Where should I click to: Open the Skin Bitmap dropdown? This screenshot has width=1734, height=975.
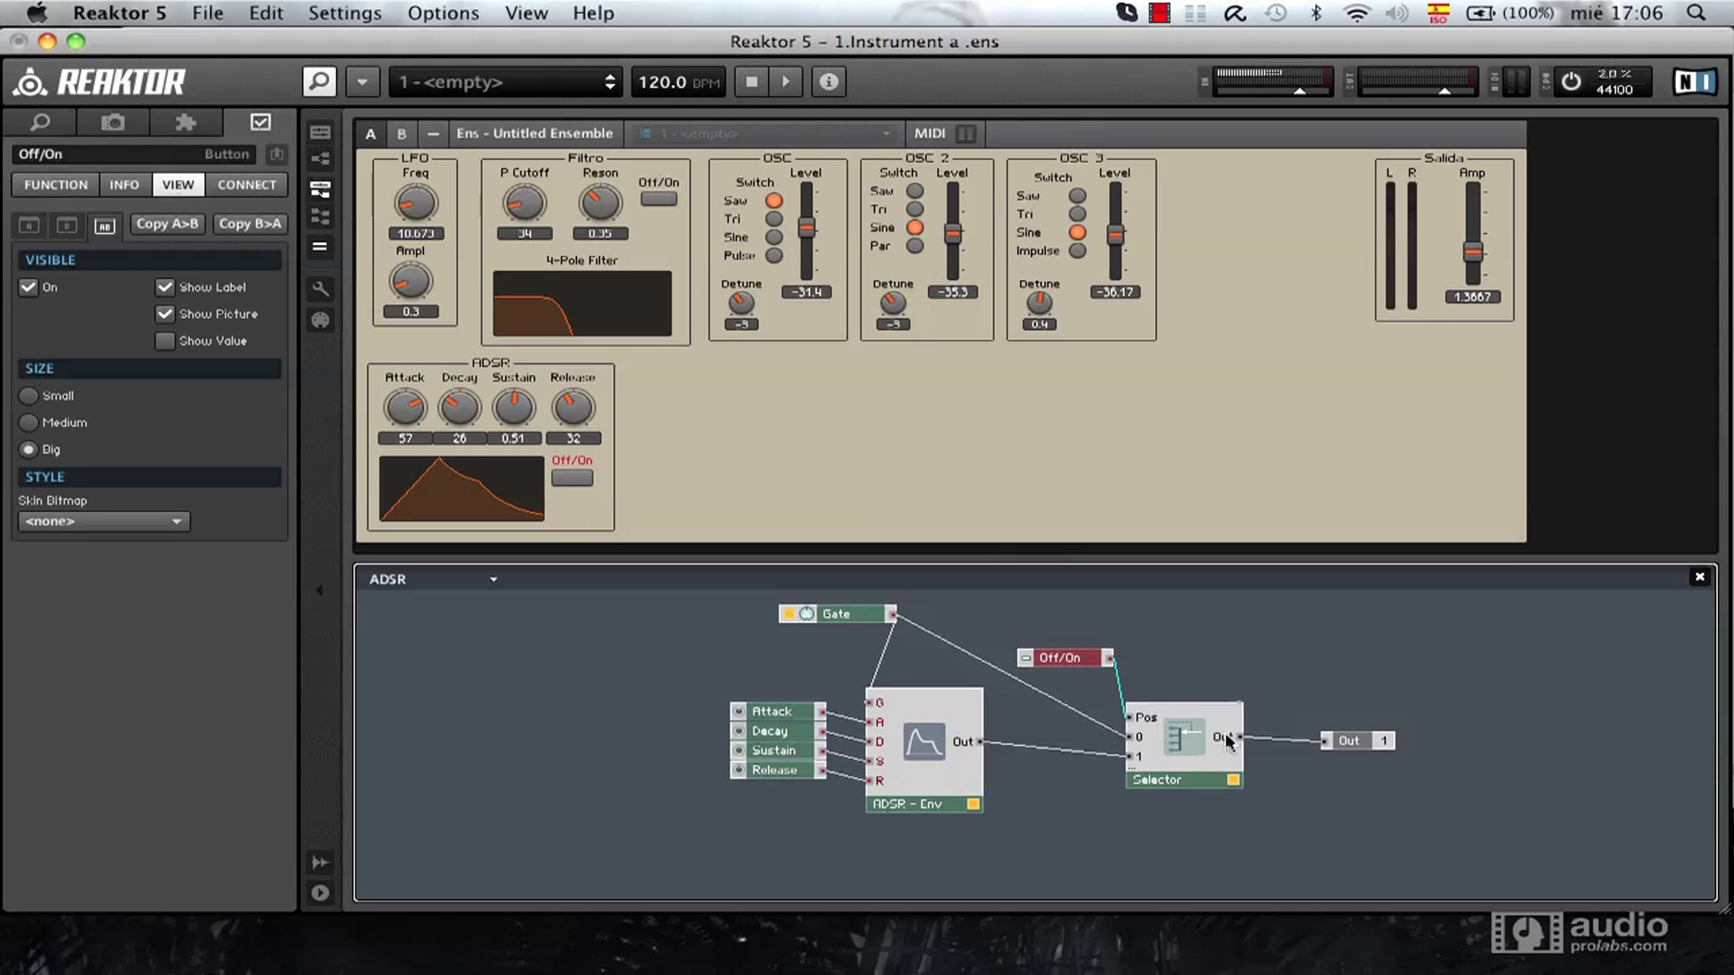pyautogui.click(x=103, y=521)
